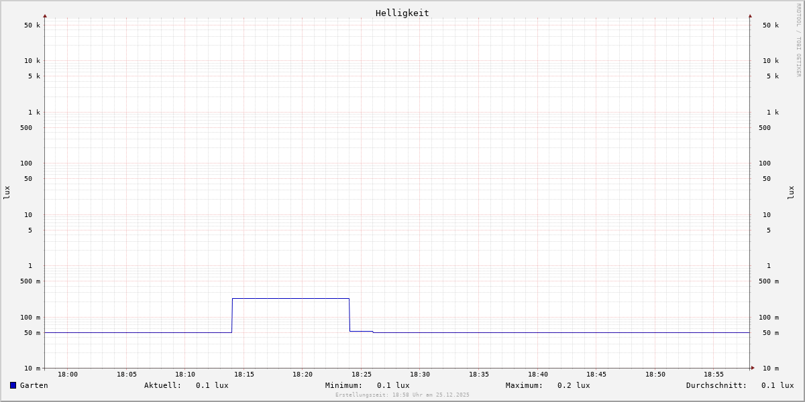Click the 18:35 time axis label

point(479,375)
